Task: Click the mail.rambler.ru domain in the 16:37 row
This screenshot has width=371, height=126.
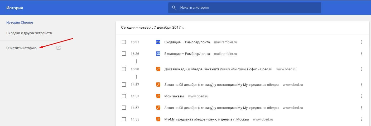Action: click(225, 42)
